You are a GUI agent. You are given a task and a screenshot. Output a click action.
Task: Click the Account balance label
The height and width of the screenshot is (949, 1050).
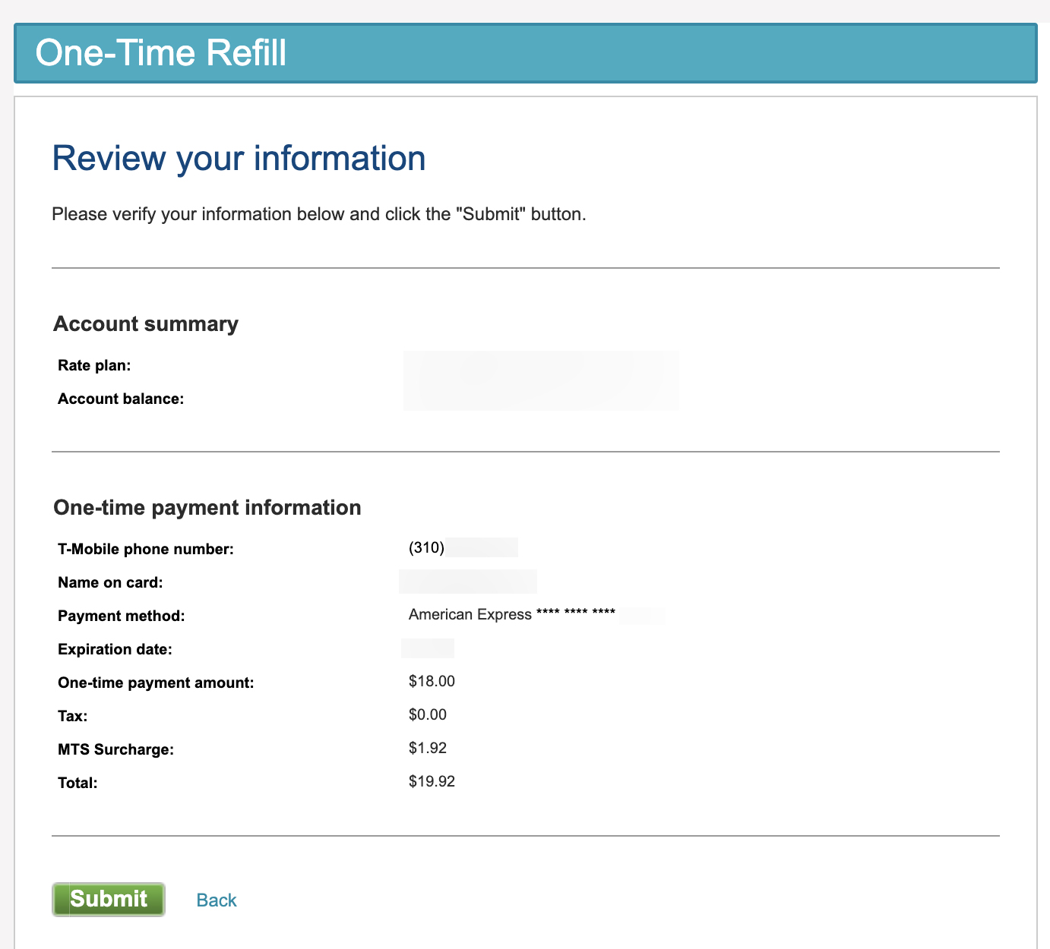[x=121, y=399]
